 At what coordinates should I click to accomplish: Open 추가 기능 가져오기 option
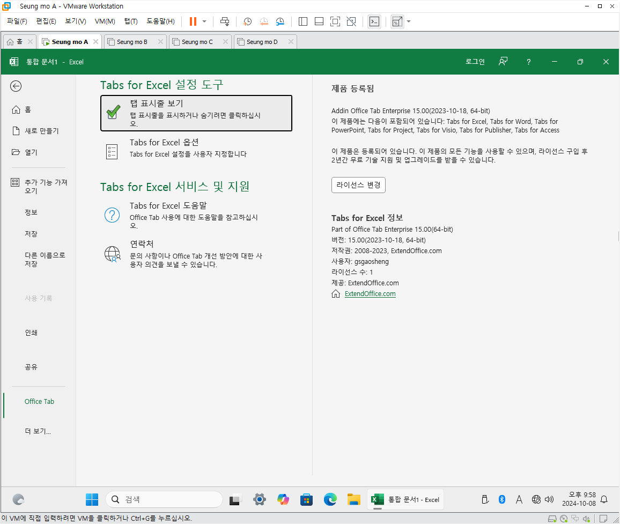pos(39,186)
